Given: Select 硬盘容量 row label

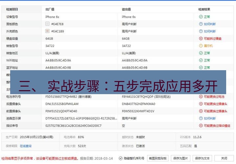Looking at the screenshot, I should [12, 38].
